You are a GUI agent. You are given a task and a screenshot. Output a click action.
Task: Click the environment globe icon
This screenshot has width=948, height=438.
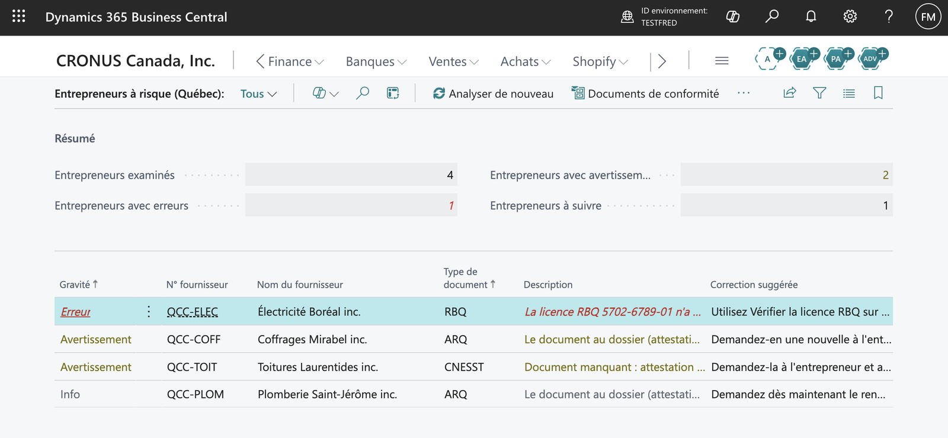627,17
